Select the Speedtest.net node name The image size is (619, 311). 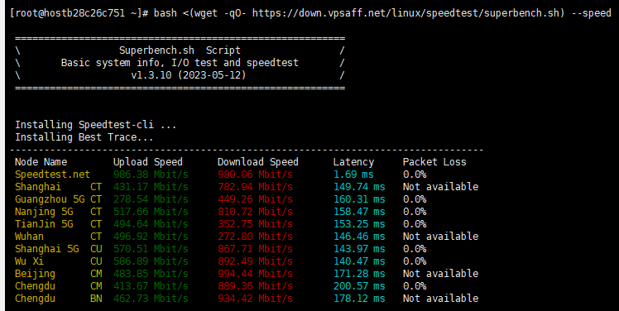tap(52, 175)
